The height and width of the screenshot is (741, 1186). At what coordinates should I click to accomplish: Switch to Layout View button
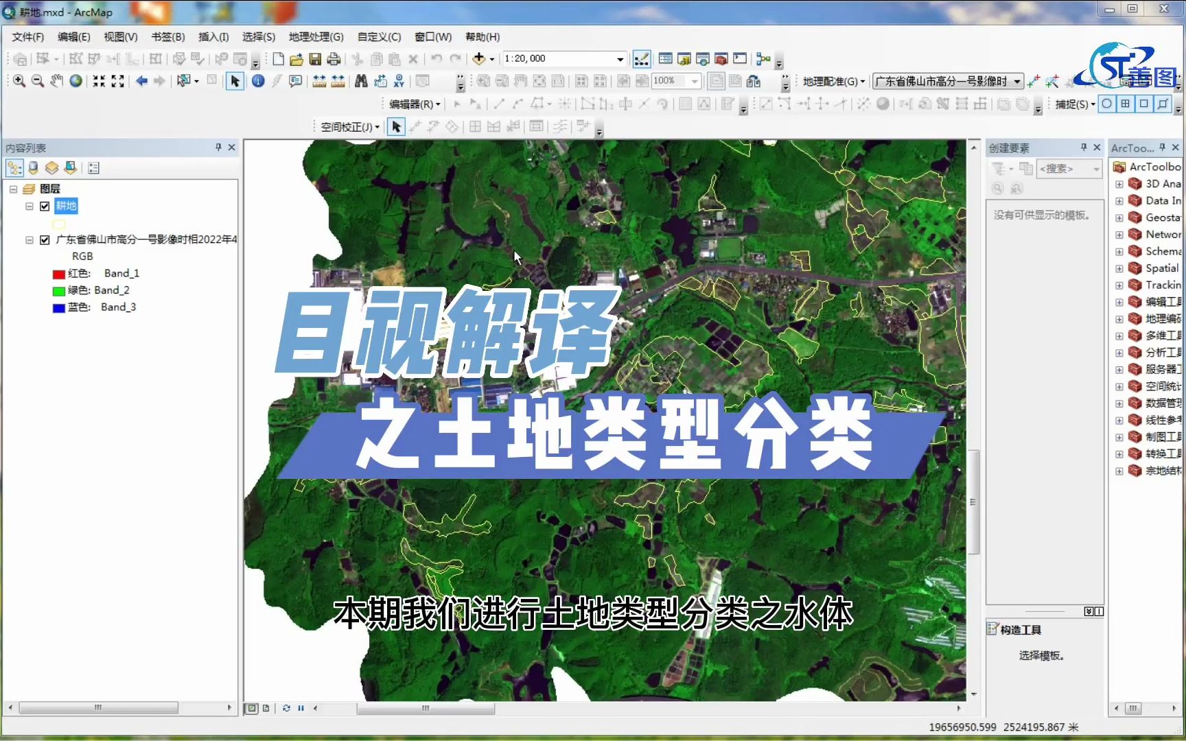[x=266, y=708]
